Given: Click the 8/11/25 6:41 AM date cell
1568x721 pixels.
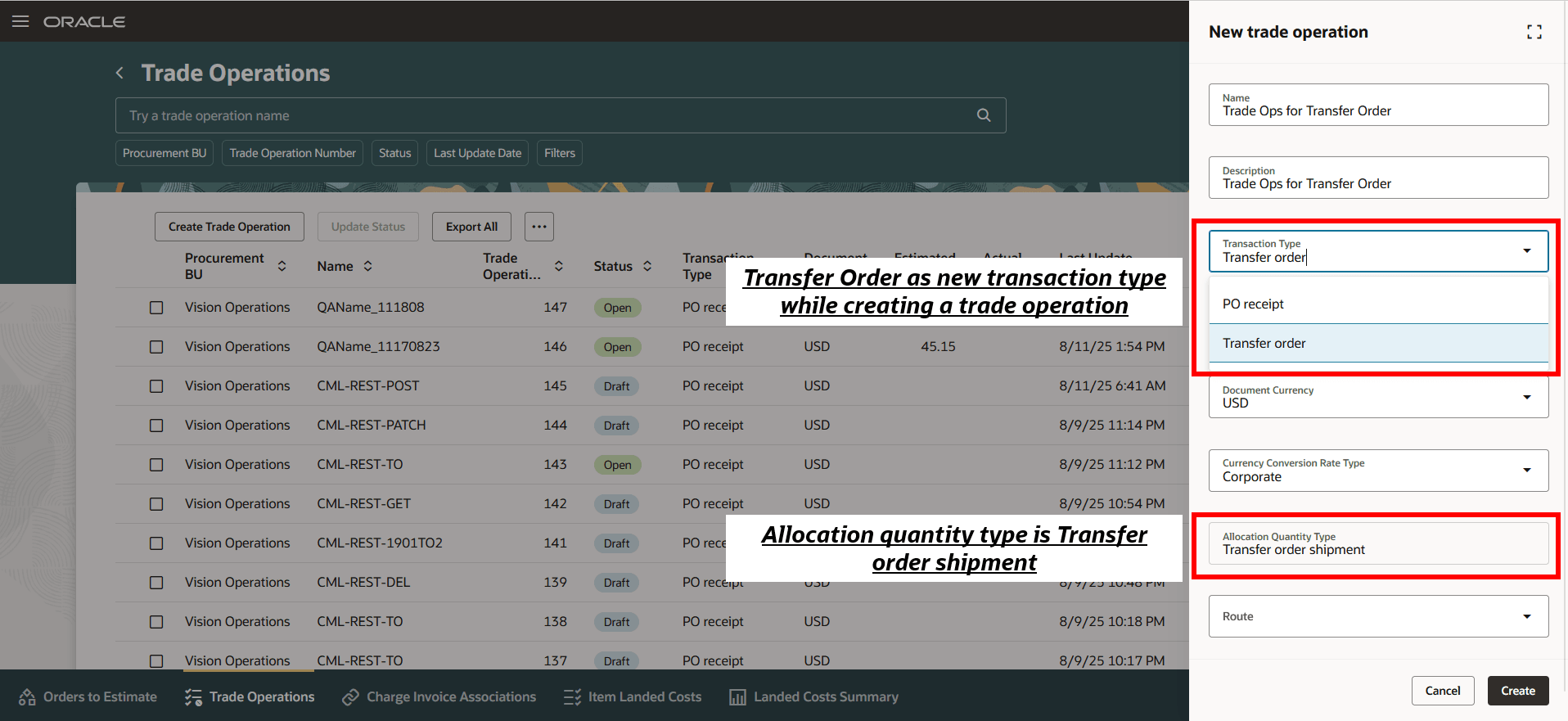Looking at the screenshot, I should point(1112,386).
